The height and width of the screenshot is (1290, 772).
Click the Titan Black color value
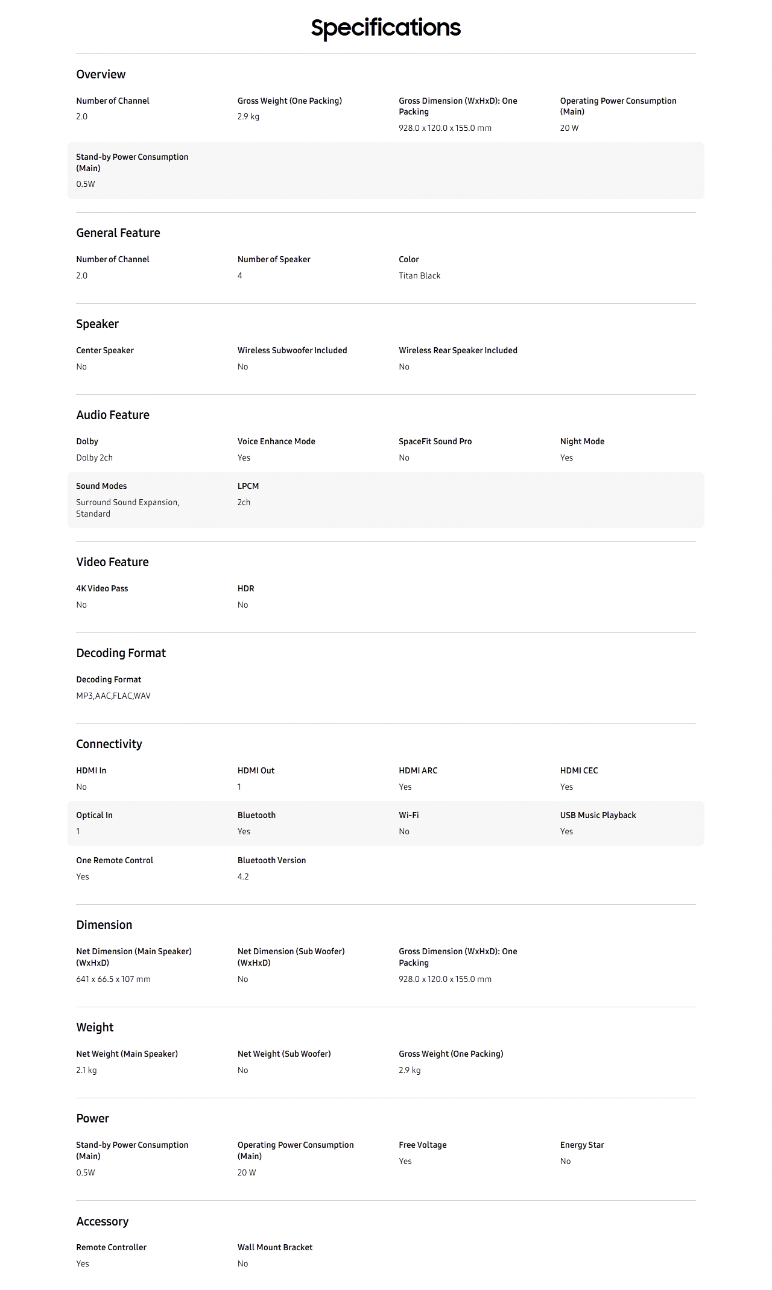pos(419,275)
